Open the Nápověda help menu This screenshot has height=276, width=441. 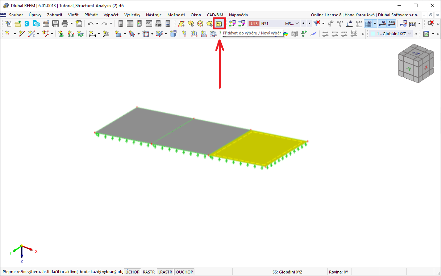point(238,15)
